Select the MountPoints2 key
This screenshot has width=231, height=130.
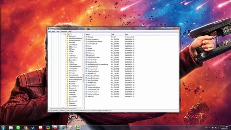(x=74, y=75)
